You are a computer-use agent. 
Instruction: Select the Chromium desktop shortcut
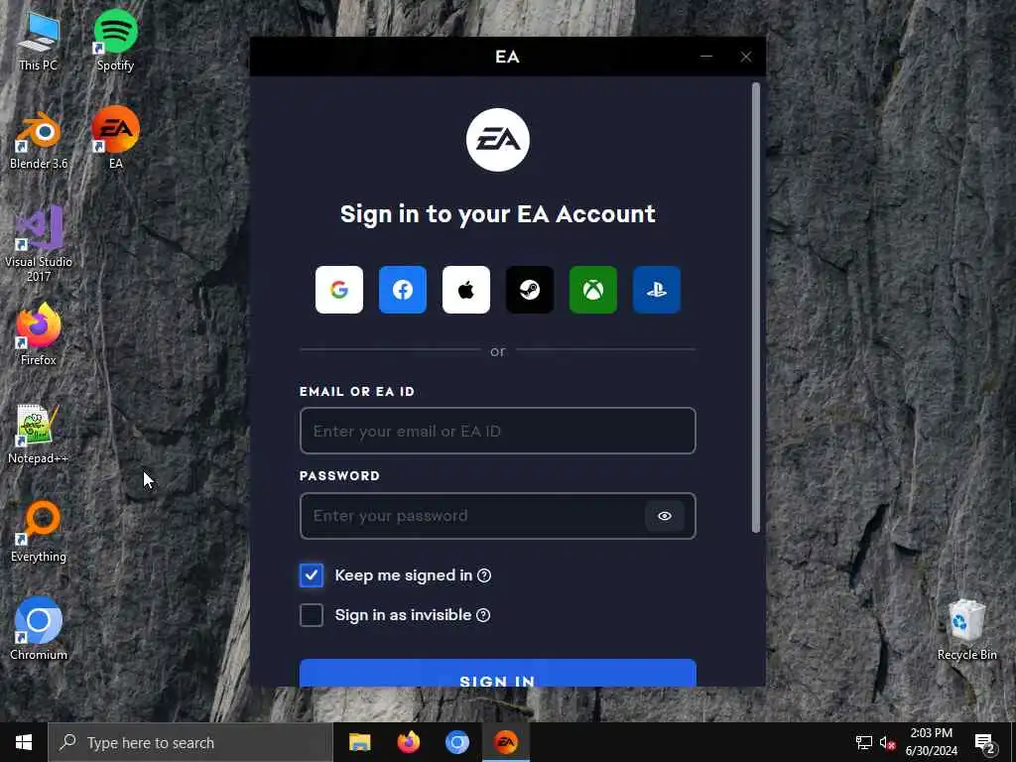pyautogui.click(x=39, y=628)
